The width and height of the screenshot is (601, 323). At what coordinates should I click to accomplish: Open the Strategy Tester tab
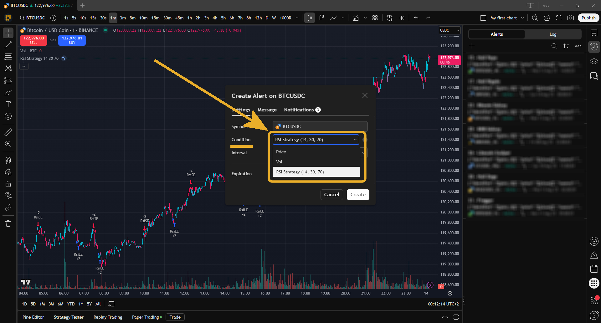tap(69, 317)
